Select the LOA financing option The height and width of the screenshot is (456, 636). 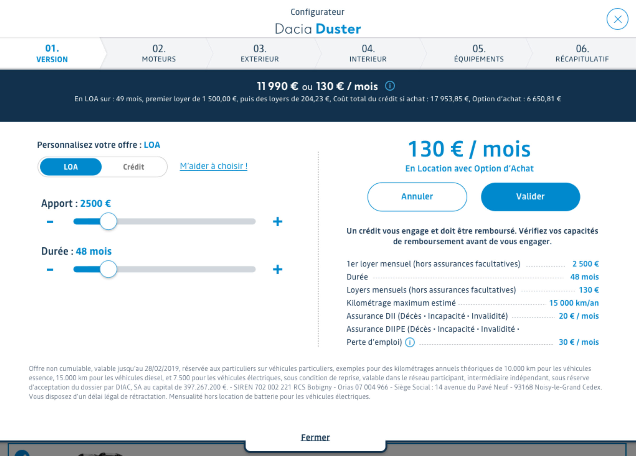click(x=71, y=167)
